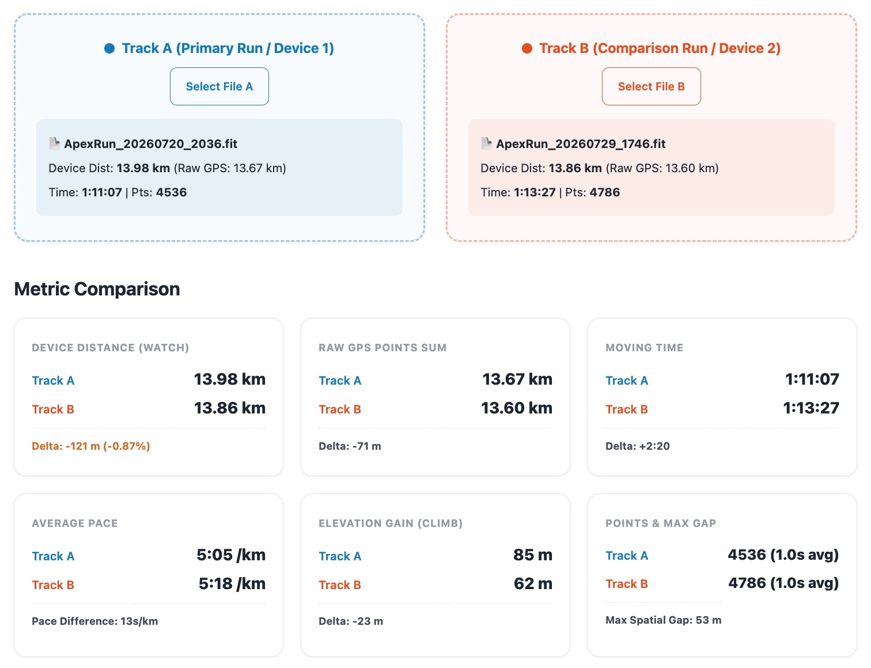Click Track A label in Elevation Gain card
The width and height of the screenshot is (871, 668).
tap(340, 556)
